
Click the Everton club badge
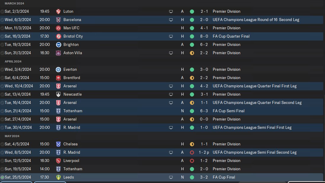(58, 70)
